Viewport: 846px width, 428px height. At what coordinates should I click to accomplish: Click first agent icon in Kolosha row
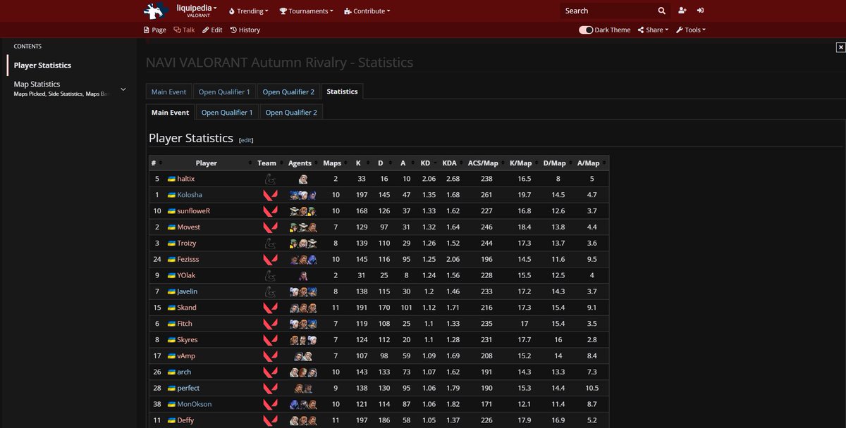[x=294, y=195]
